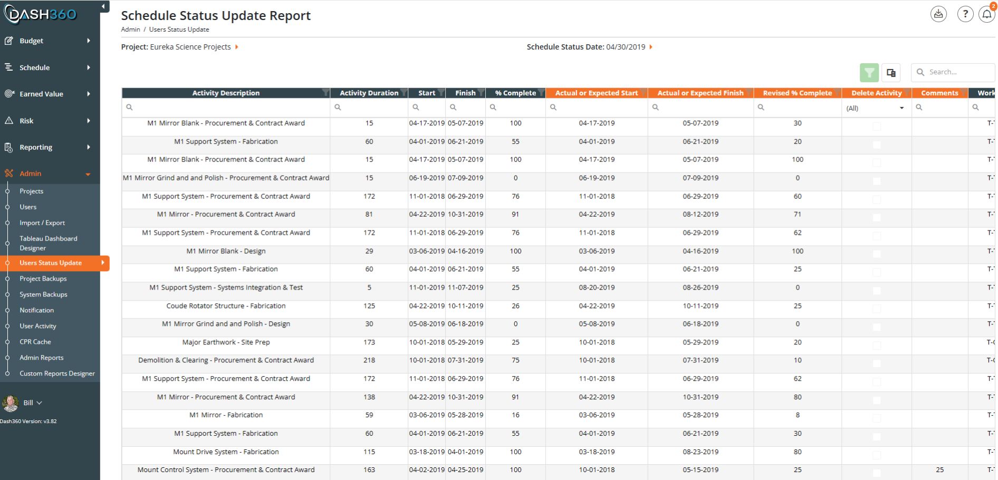Expand the Earned Value menu arrow

tap(89, 94)
